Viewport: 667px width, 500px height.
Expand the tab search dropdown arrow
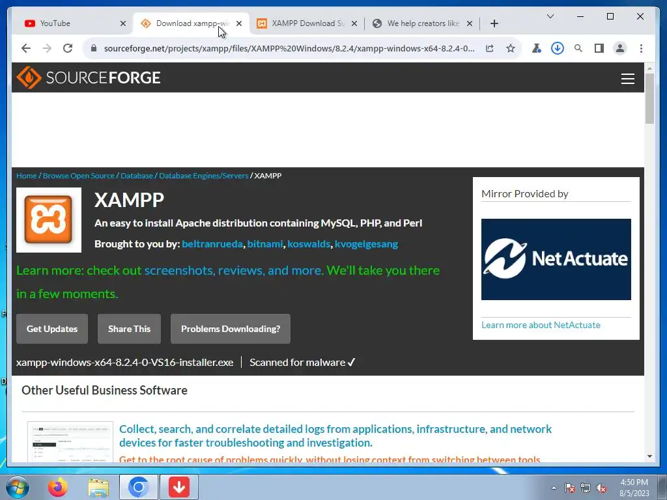[550, 16]
